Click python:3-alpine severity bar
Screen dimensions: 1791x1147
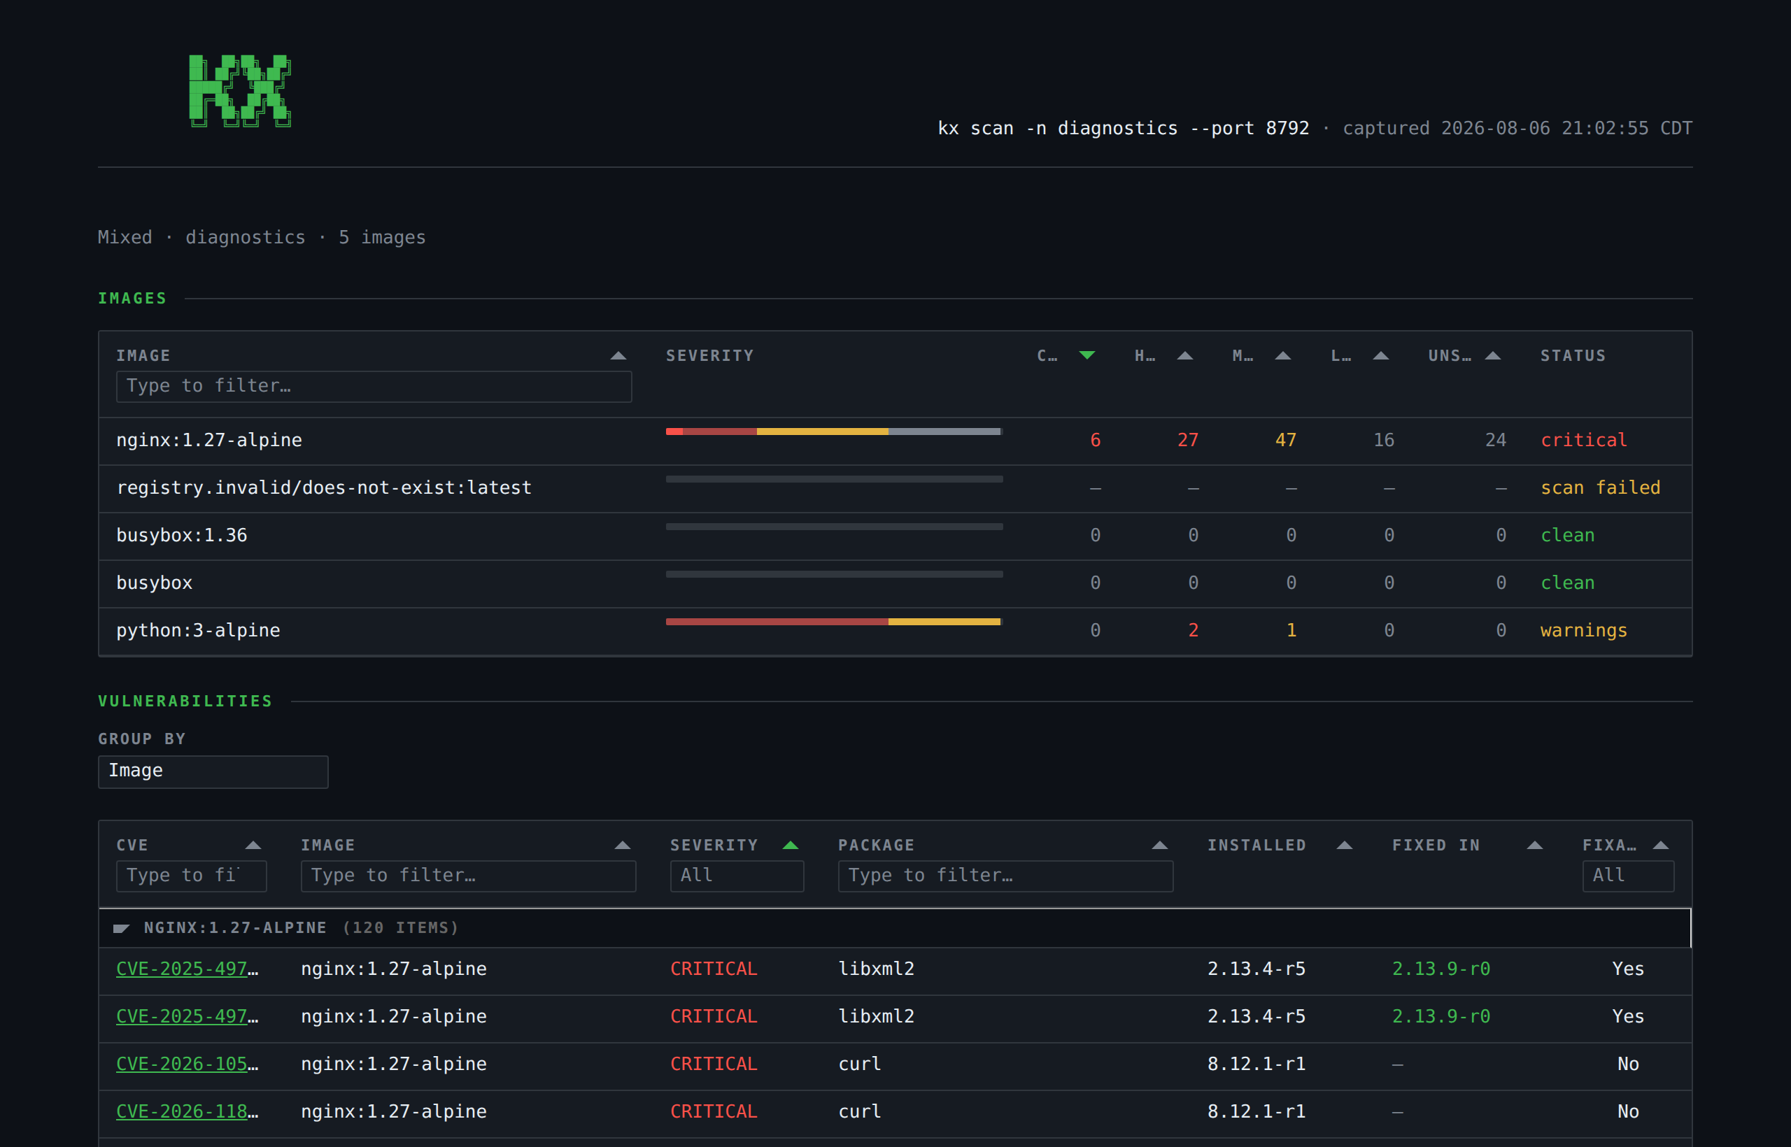point(835,622)
